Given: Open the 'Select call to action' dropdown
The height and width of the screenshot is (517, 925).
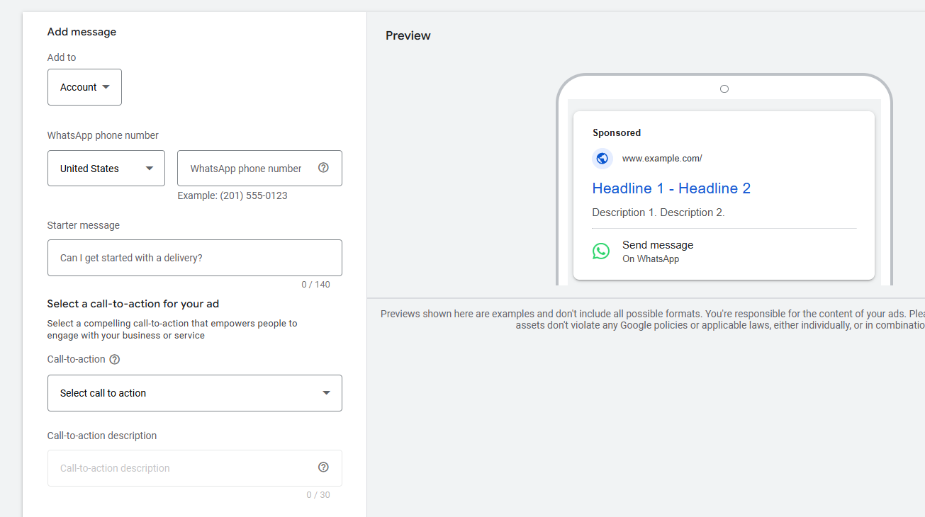Looking at the screenshot, I should click(x=194, y=393).
